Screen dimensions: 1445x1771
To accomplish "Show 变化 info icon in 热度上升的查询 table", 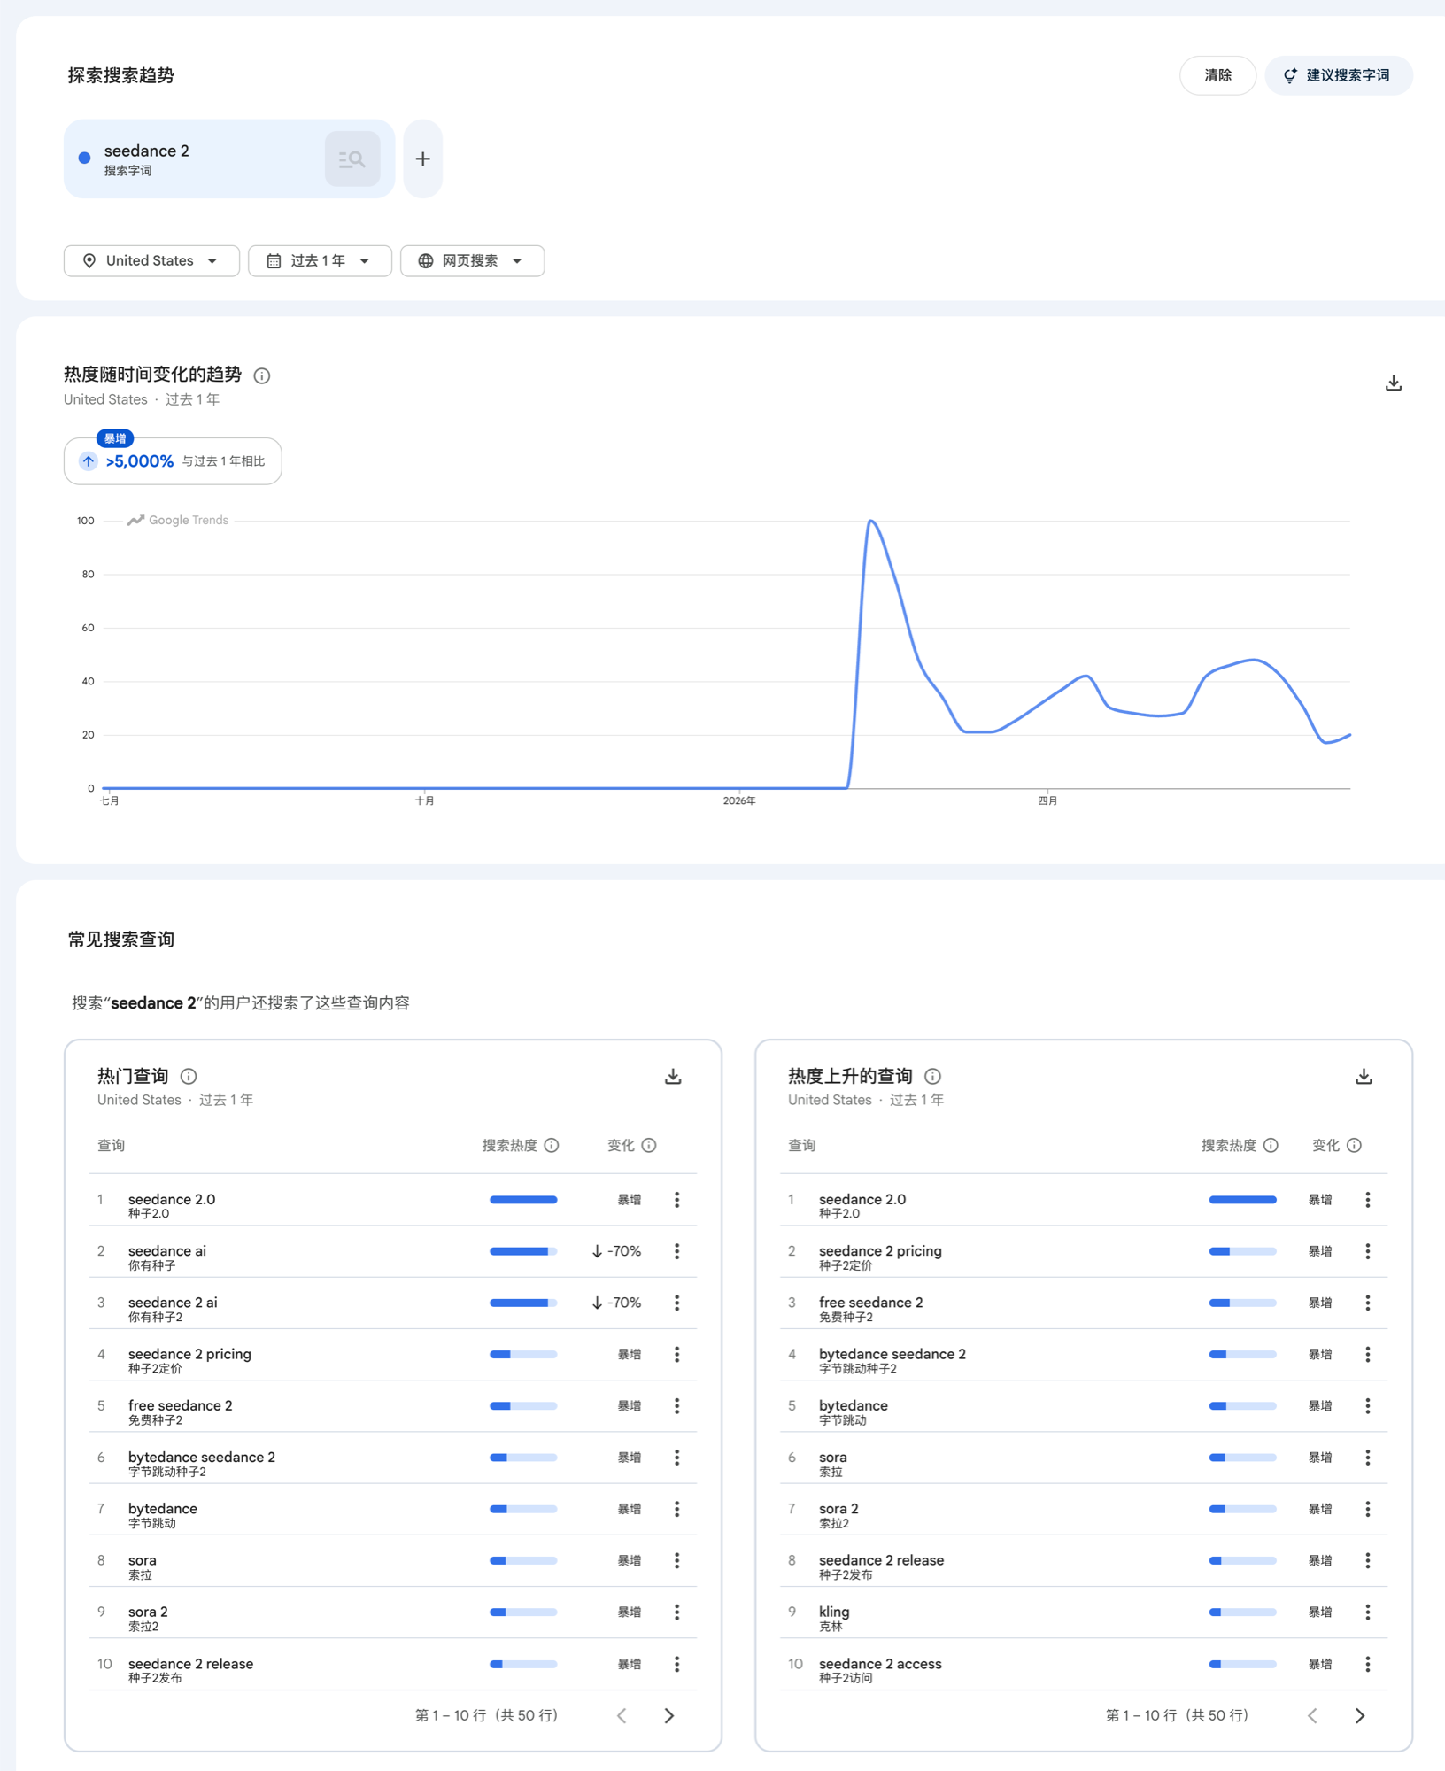I will 1354,1145.
